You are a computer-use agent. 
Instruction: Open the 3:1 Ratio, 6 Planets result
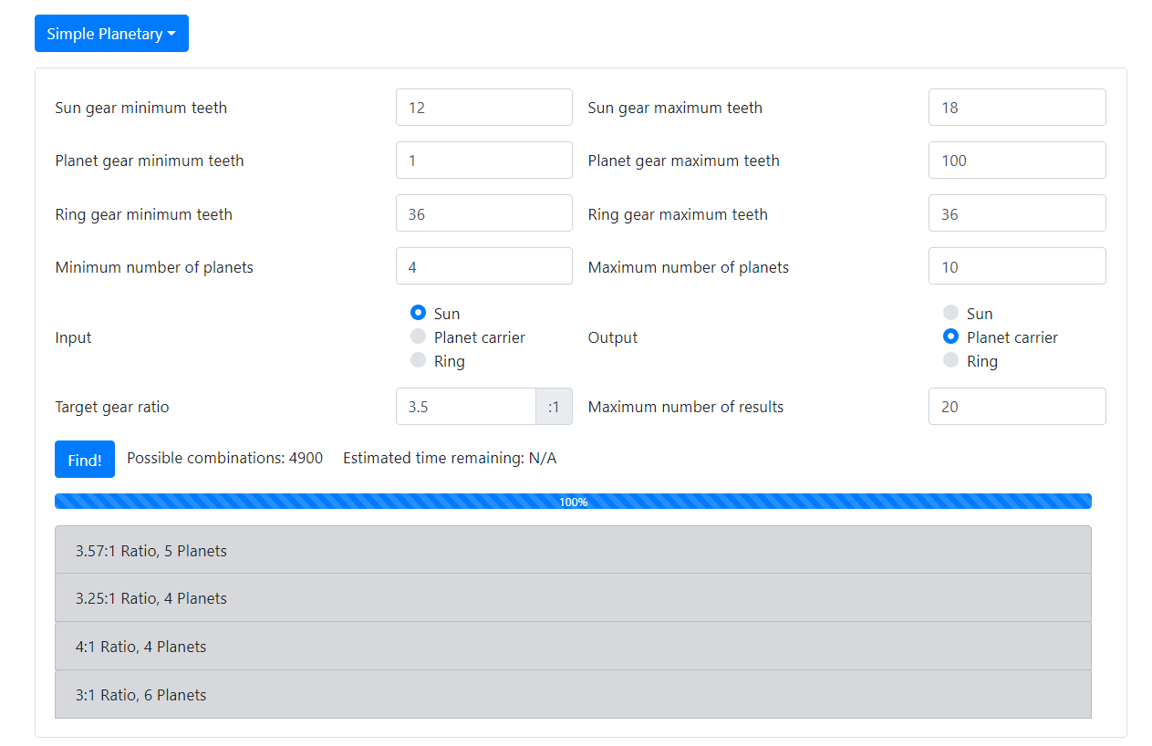pyautogui.click(x=573, y=695)
